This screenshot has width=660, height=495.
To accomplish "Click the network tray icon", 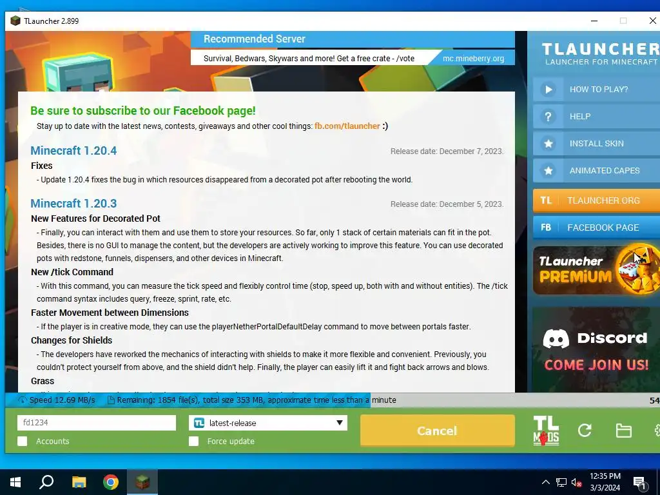I will coord(561,482).
